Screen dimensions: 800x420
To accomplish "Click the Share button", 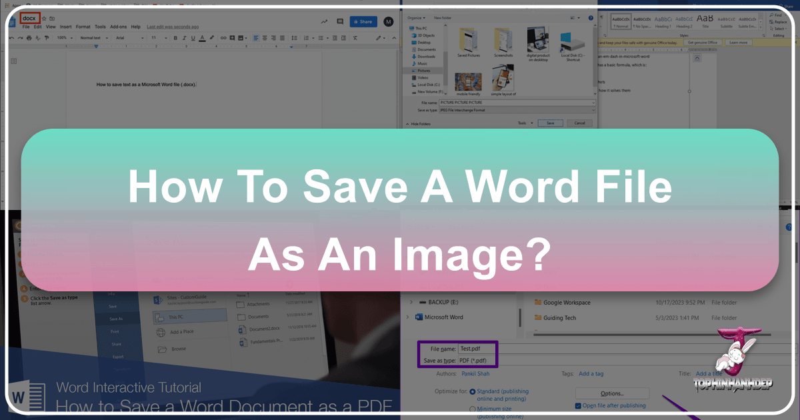I will point(363,21).
